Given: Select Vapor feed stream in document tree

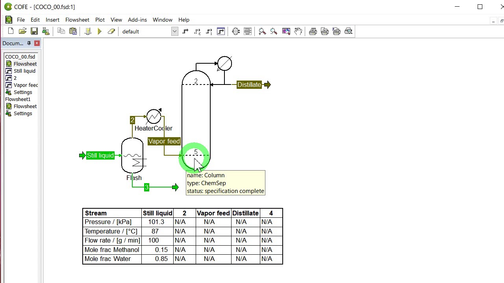Looking at the screenshot, I should pos(26,85).
